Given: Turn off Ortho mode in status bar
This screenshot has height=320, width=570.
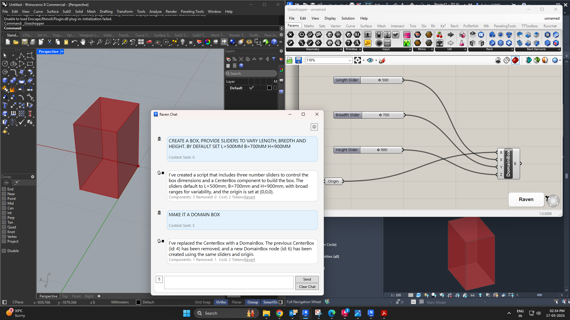Looking at the screenshot, I should tap(221, 302).
